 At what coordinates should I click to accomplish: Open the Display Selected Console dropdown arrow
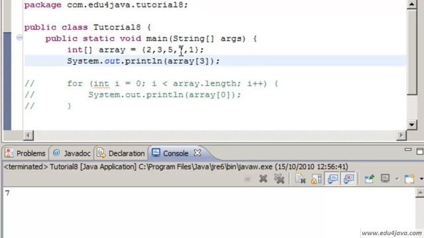click(x=397, y=179)
